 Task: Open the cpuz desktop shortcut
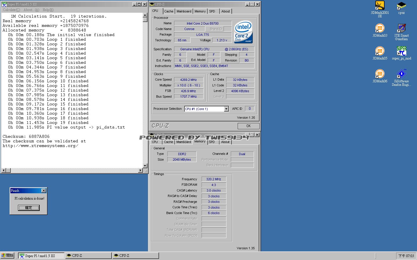pyautogui.click(x=401, y=6)
